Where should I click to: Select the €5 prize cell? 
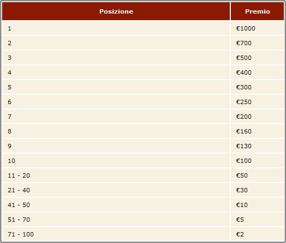257,220
